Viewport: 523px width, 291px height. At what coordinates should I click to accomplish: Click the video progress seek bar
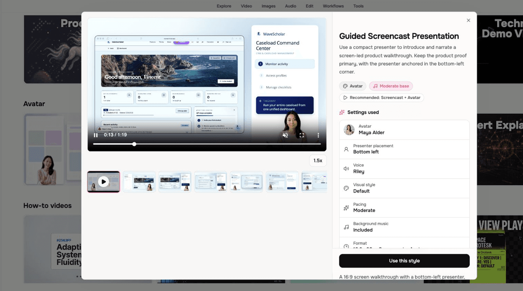(207, 144)
